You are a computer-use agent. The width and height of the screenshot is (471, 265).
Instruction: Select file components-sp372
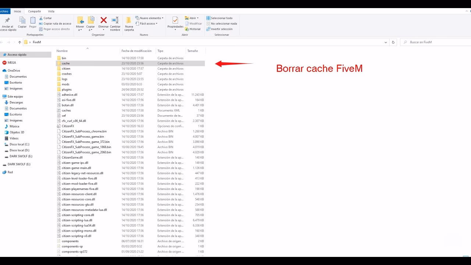74,252
